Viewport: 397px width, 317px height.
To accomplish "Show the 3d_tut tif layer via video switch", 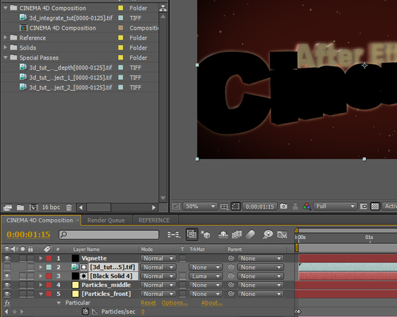I will coord(7,267).
